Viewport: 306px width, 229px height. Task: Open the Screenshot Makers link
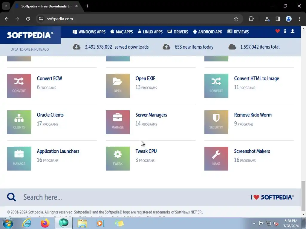click(252, 151)
